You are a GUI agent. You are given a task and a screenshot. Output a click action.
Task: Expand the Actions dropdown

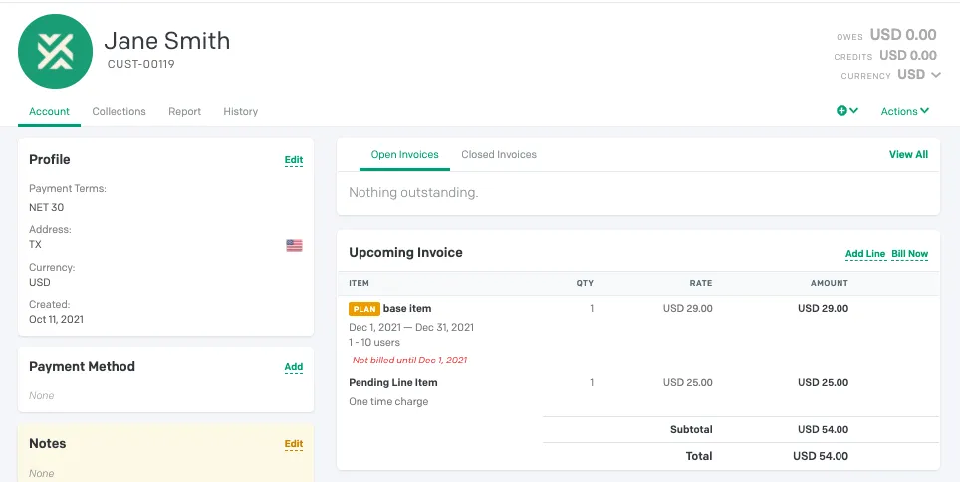905,111
